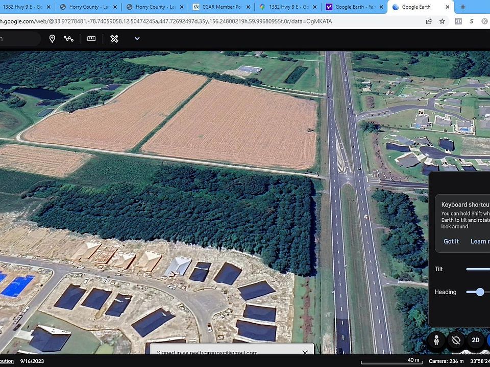Click the rotation reset compass icon
This screenshot has height=367, width=490.
[456, 340]
